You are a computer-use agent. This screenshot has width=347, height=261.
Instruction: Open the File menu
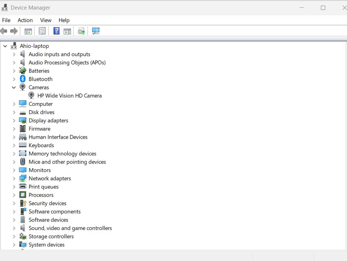[6, 20]
